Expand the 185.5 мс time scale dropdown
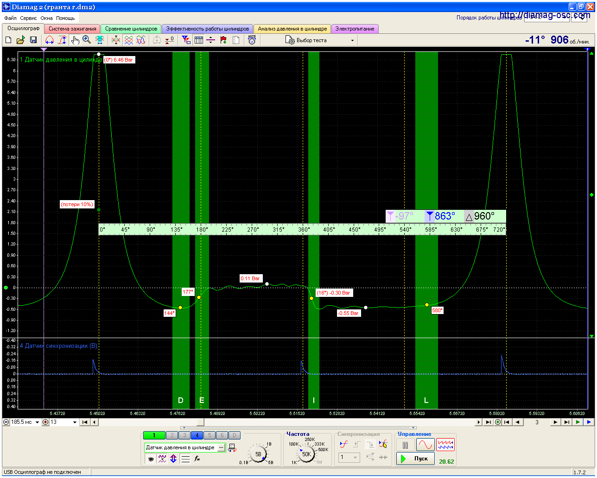The width and height of the screenshot is (597, 478). point(38,422)
